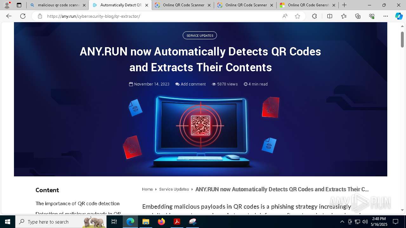Image resolution: width=406 pixels, height=228 pixels.
Task: Launch Firefox from taskbar
Action: click(x=161, y=222)
